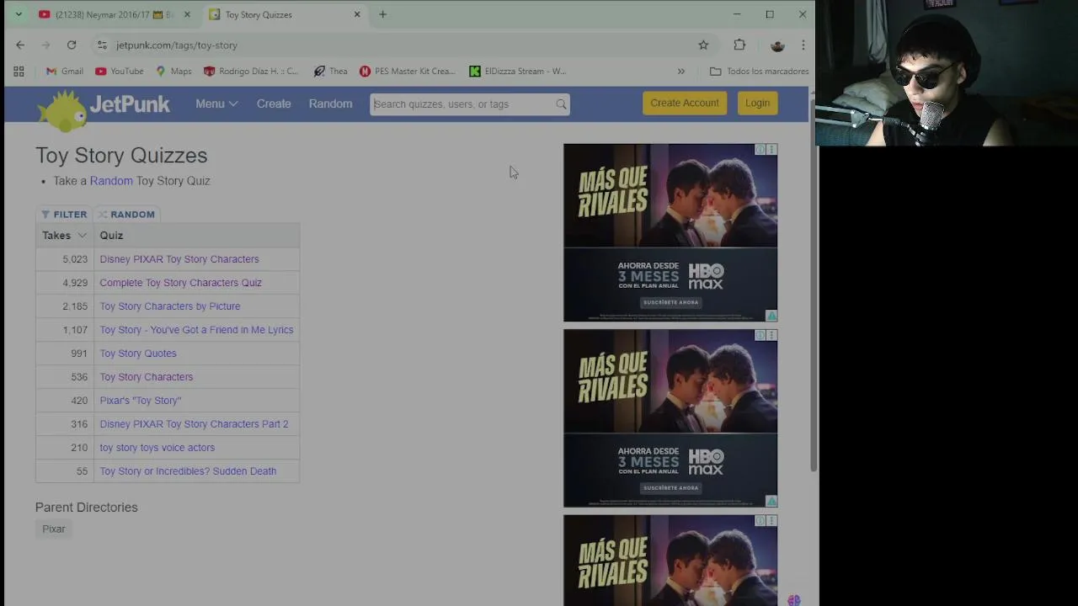1078x606 pixels.
Task: Open the Thea bookmark
Action: coord(330,72)
